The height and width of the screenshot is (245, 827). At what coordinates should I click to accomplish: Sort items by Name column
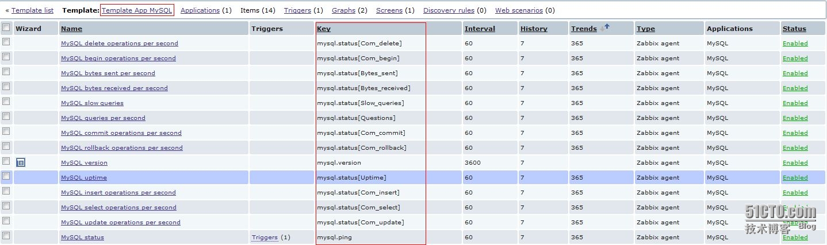click(71, 29)
